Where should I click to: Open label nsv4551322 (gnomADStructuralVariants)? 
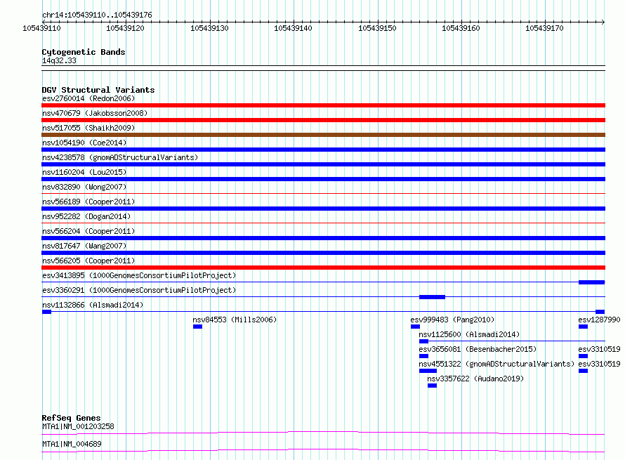point(496,364)
